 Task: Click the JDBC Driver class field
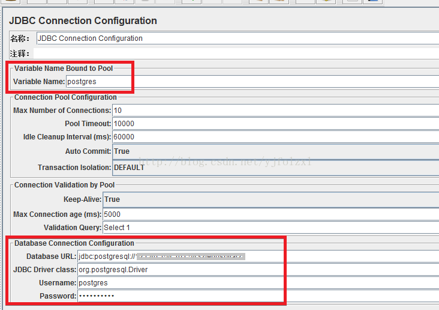point(258,270)
